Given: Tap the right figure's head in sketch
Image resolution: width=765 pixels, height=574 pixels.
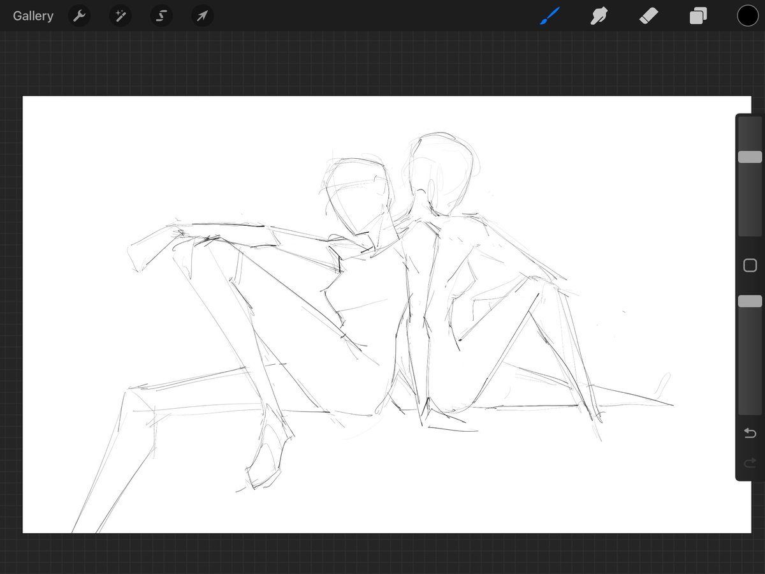Looking at the screenshot, I should tap(441, 173).
